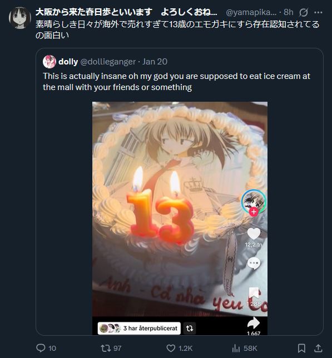This screenshot has width=332, height=358.
Task: Open TikTok comments speech bubble icon
Action: pyautogui.click(x=254, y=263)
